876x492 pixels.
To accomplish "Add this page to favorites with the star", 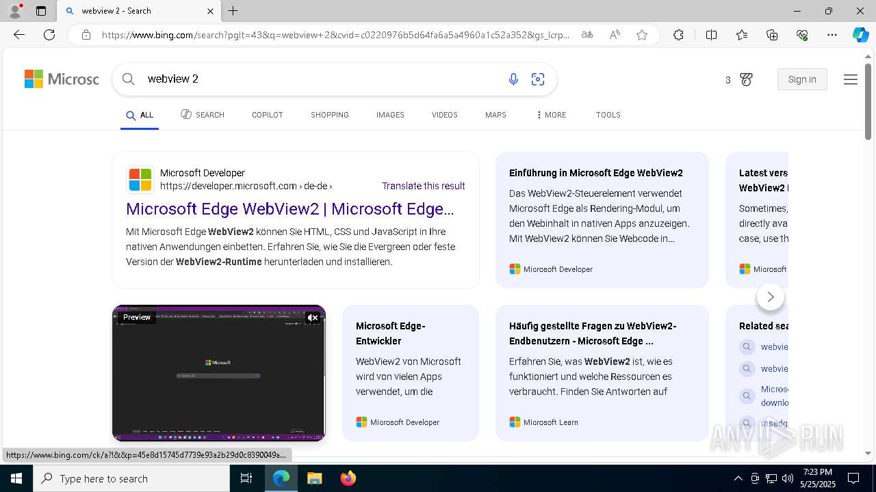I will (642, 35).
